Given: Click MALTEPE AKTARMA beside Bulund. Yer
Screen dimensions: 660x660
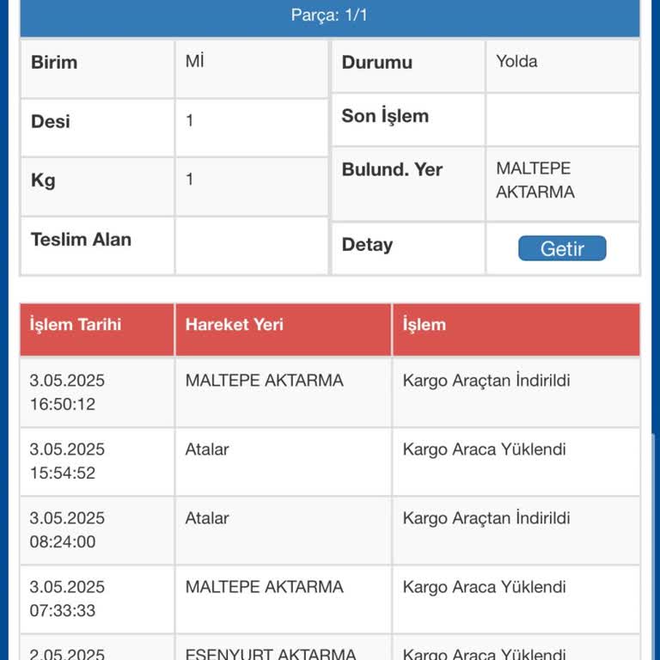Looking at the screenshot, I should (x=535, y=180).
